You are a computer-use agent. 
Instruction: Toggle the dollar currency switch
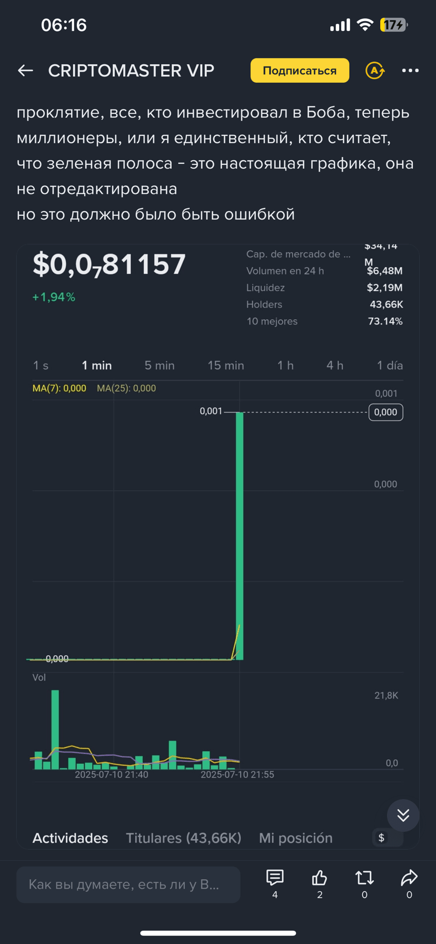(388, 838)
